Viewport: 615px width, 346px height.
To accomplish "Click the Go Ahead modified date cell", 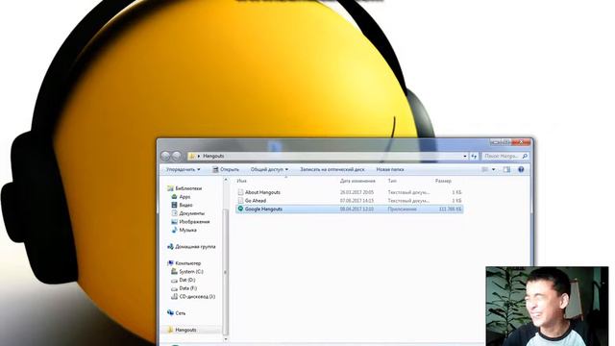I will [x=357, y=201].
